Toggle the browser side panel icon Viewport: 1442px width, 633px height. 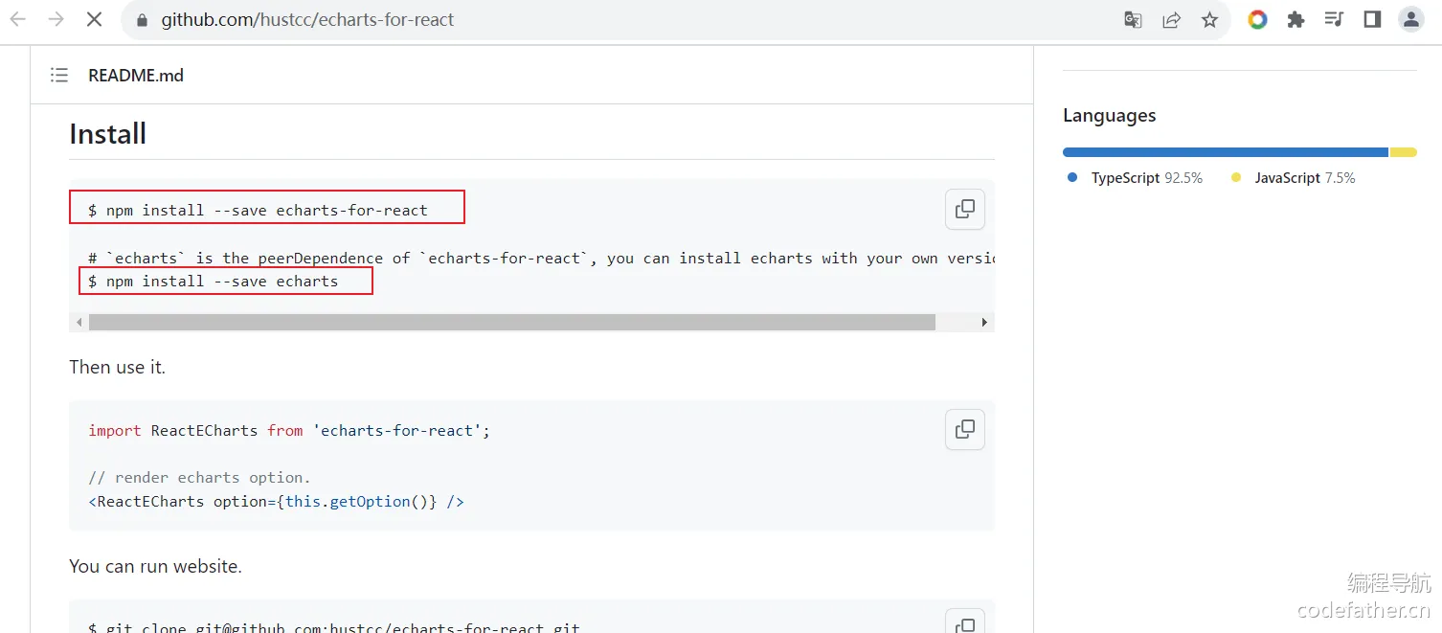coord(1372,19)
